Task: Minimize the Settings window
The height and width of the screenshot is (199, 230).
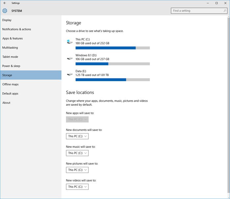Action: point(208,3)
